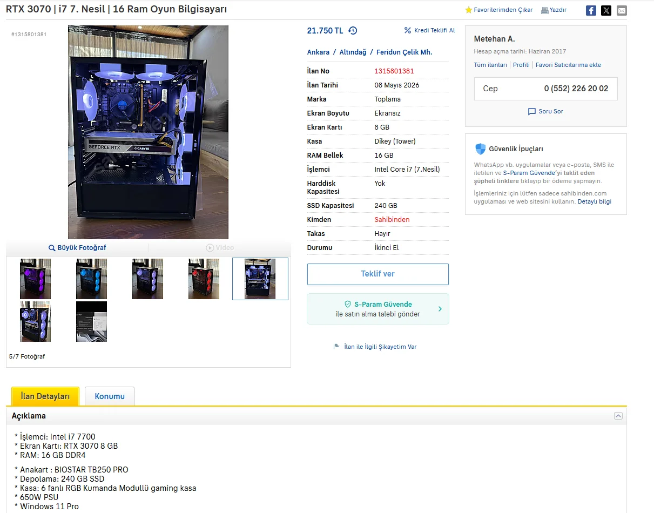Select the purple-lit PC thumbnail
The height and width of the screenshot is (513, 654).
(36, 279)
